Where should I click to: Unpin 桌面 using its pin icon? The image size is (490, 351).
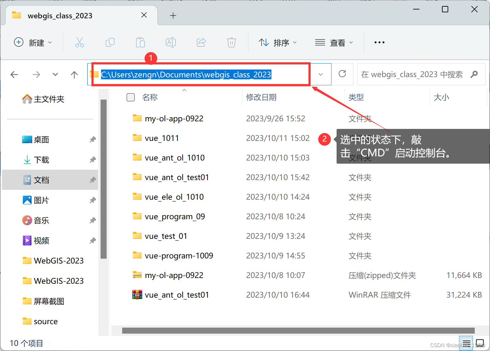(x=93, y=139)
